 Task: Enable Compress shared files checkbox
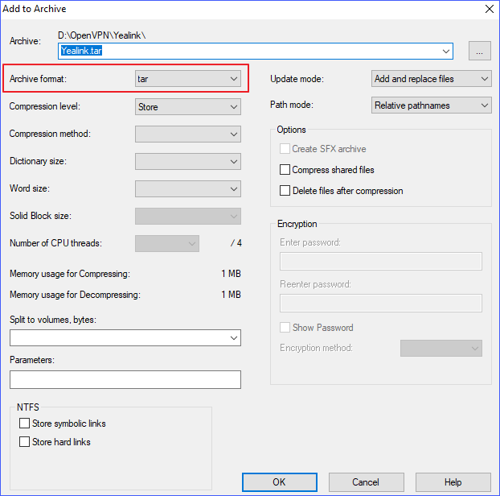(285, 170)
